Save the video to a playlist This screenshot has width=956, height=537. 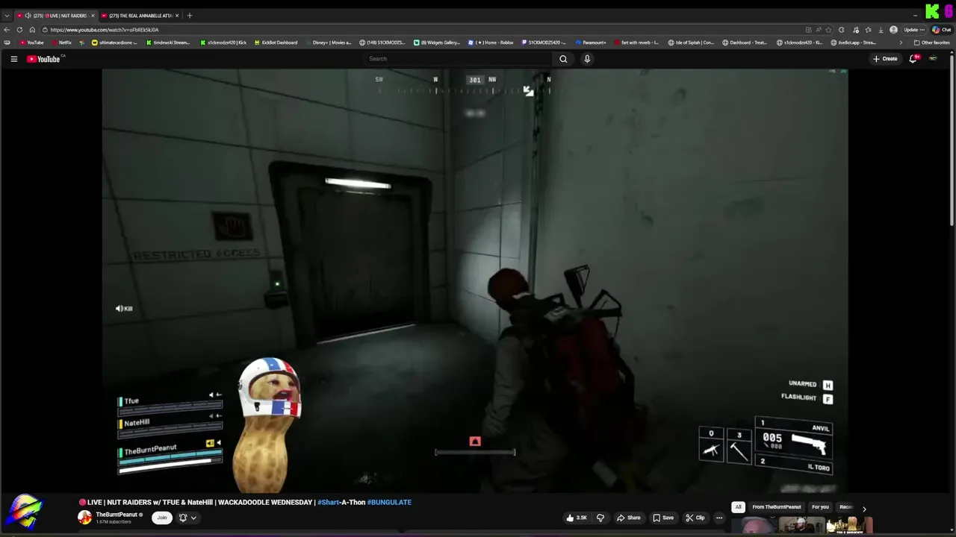point(663,518)
